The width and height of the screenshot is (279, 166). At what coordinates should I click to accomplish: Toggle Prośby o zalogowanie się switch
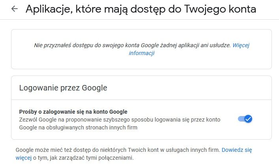click(x=245, y=119)
